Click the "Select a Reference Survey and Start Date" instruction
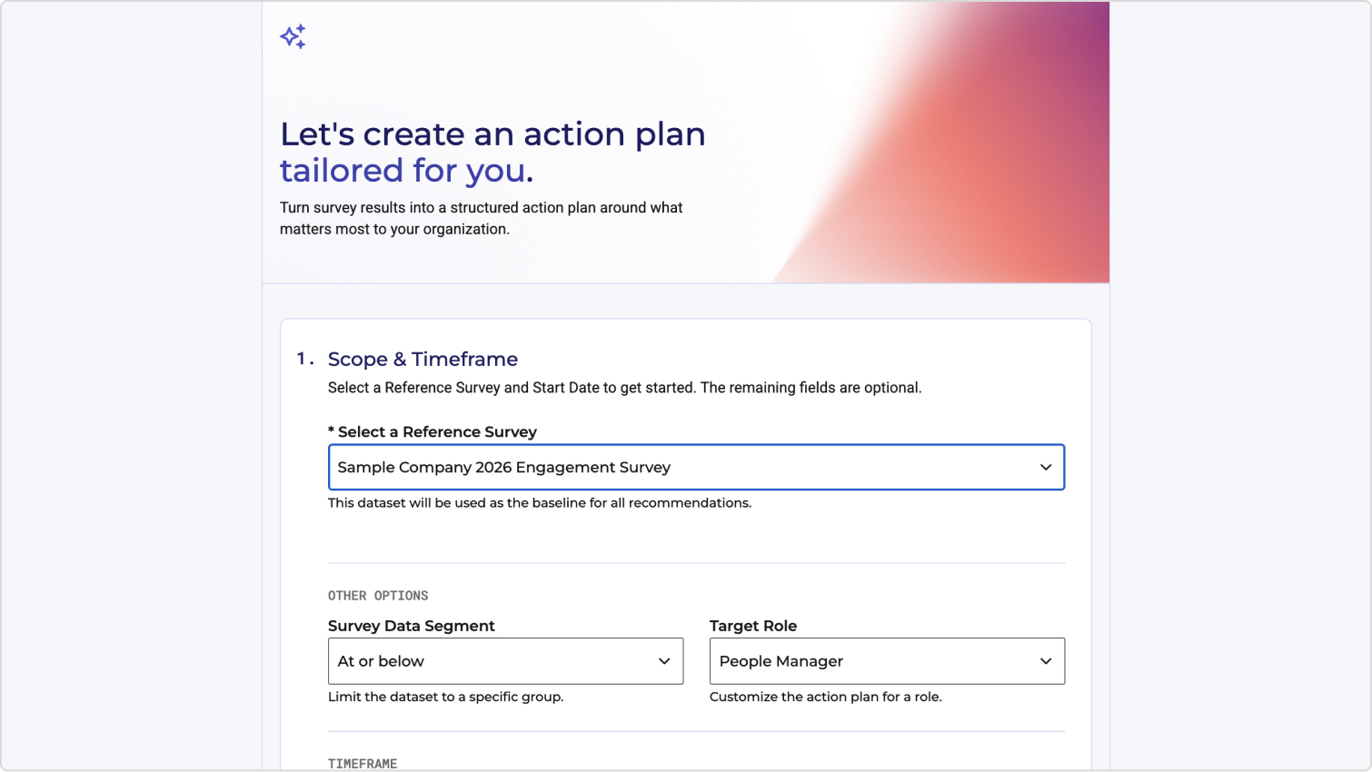This screenshot has width=1372, height=772. tap(625, 388)
